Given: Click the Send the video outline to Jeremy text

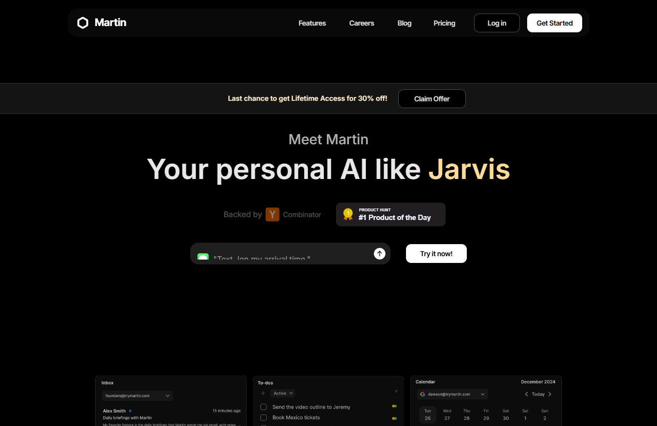Looking at the screenshot, I should (x=311, y=407).
